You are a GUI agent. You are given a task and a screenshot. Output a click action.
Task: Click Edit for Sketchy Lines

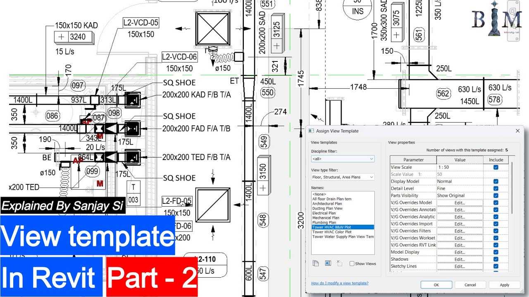pos(460,266)
